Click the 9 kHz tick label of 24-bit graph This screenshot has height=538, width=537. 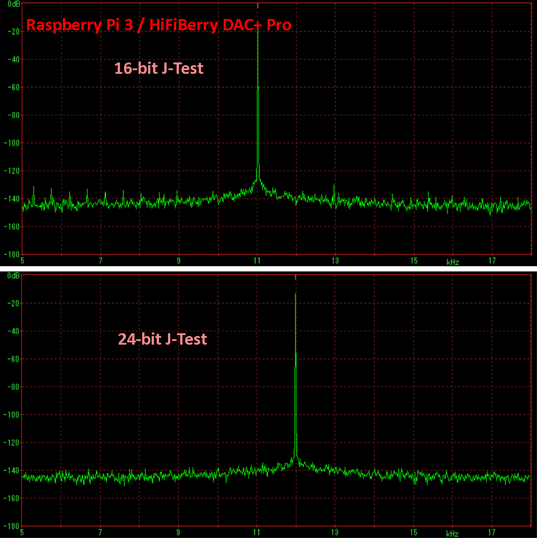click(178, 533)
